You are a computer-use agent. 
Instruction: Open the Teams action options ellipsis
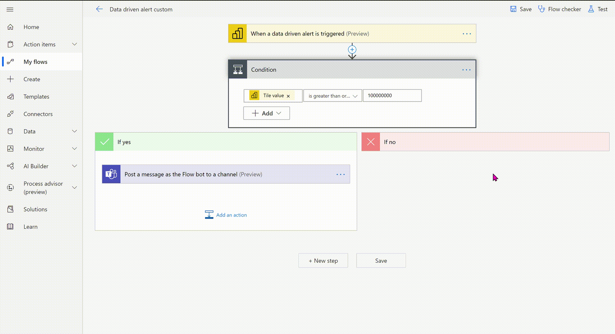point(340,174)
